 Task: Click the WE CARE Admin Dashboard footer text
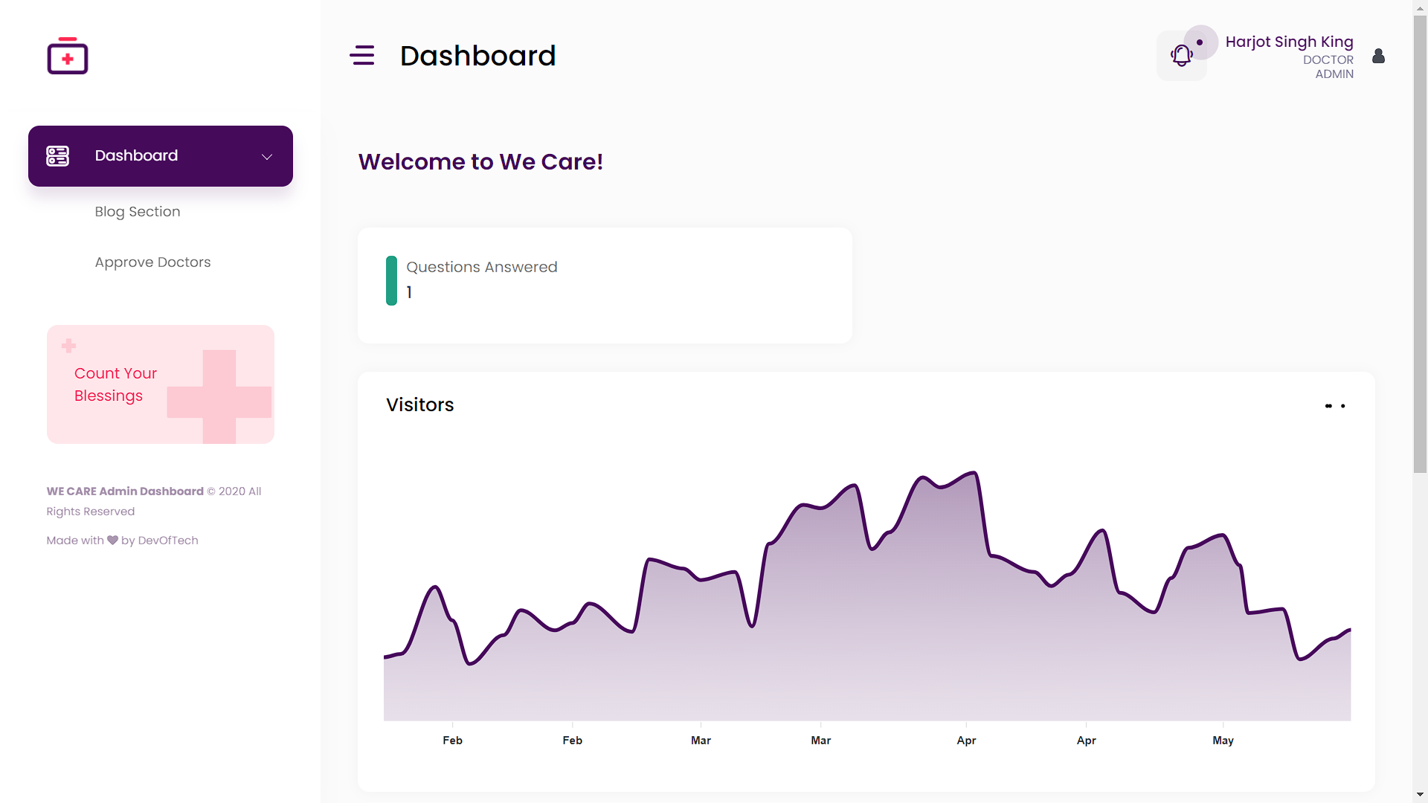point(125,491)
